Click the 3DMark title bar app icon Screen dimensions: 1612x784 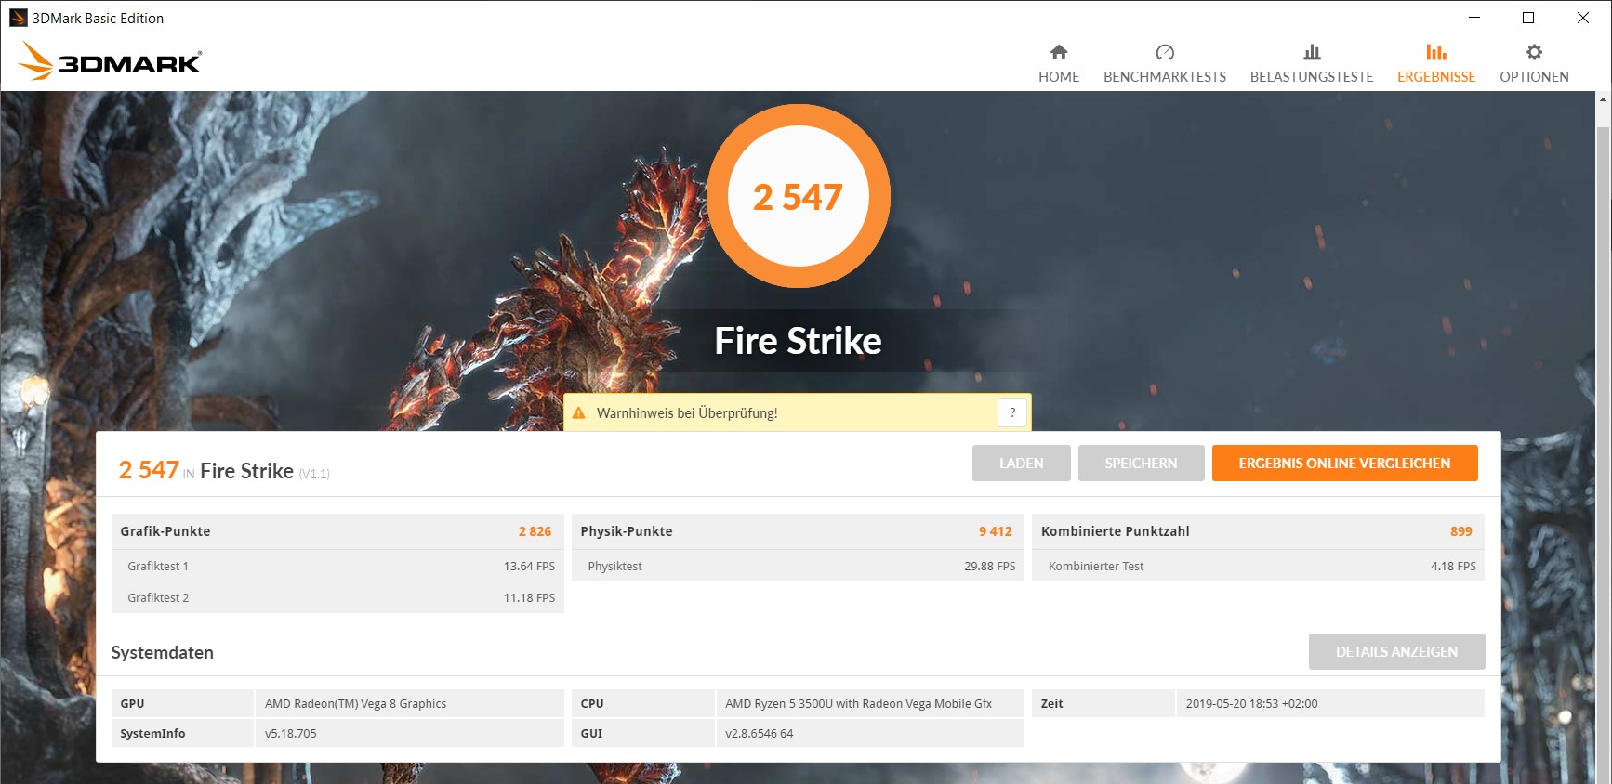click(x=18, y=18)
